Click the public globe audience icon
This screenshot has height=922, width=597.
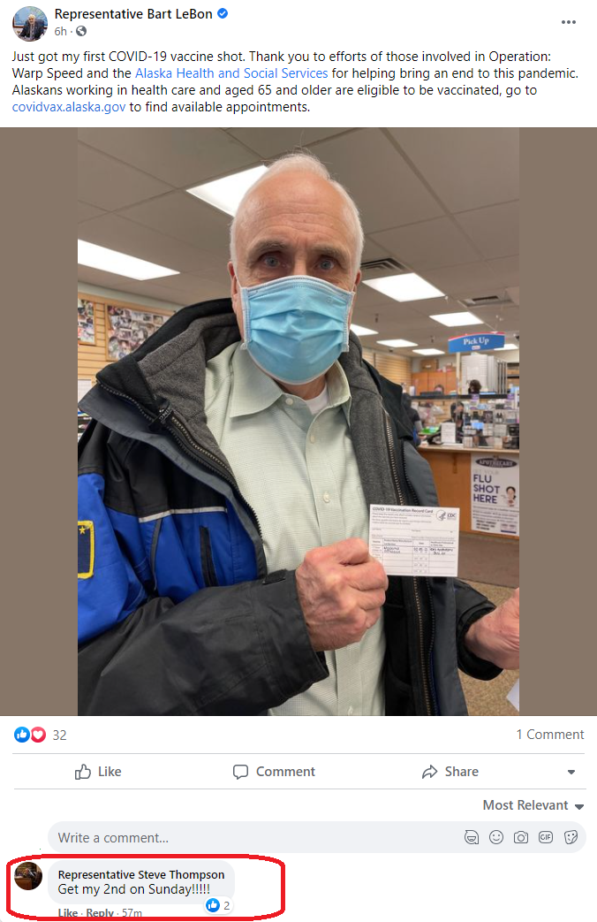click(x=81, y=31)
